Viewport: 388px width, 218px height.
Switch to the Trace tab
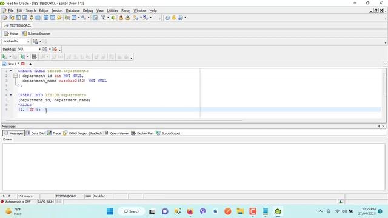pyautogui.click(x=54, y=133)
